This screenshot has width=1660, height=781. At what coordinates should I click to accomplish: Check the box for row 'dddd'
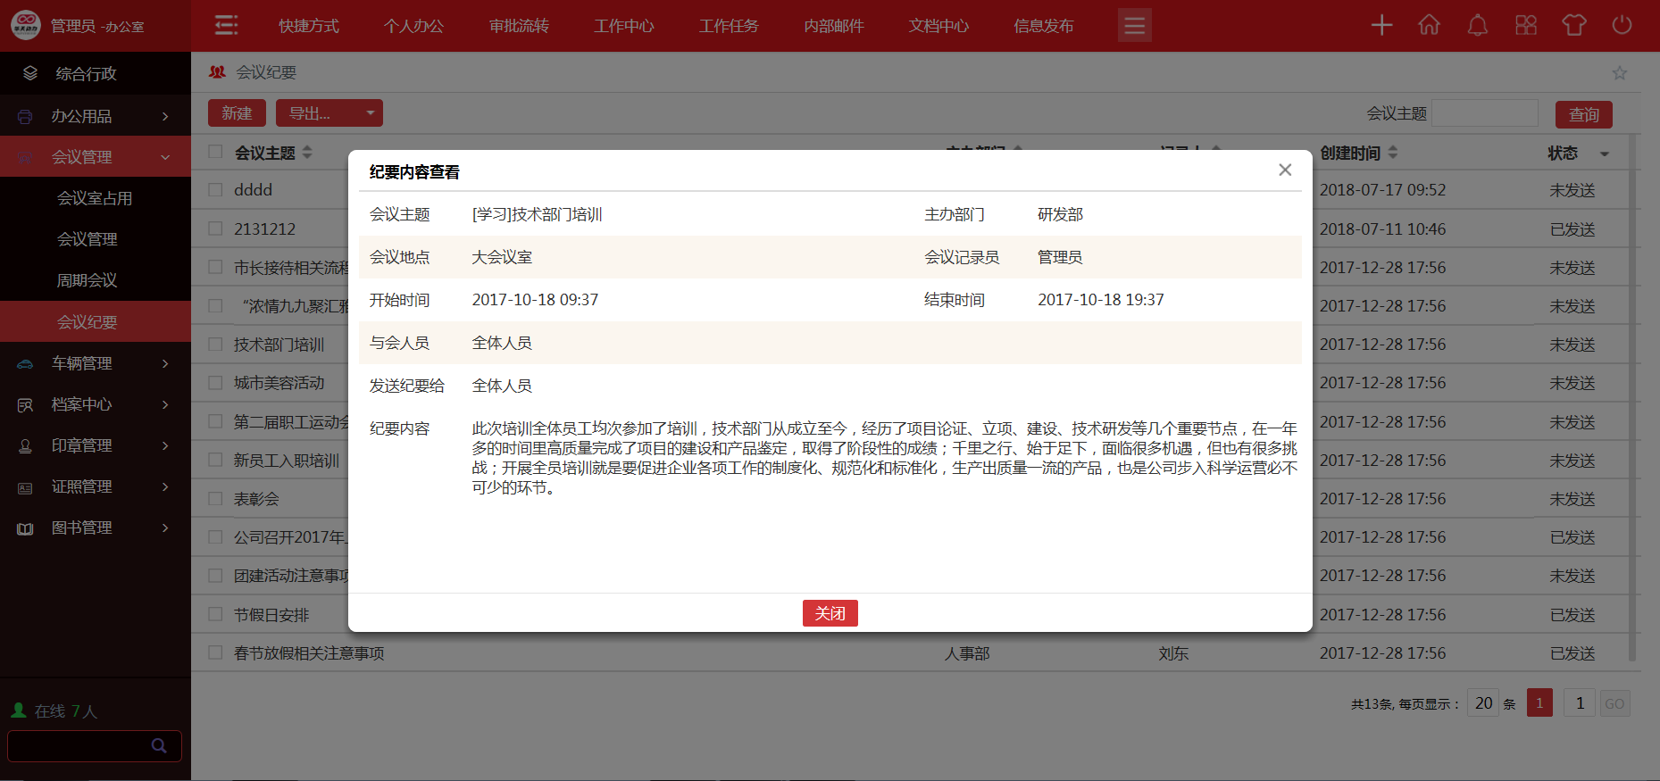(215, 190)
